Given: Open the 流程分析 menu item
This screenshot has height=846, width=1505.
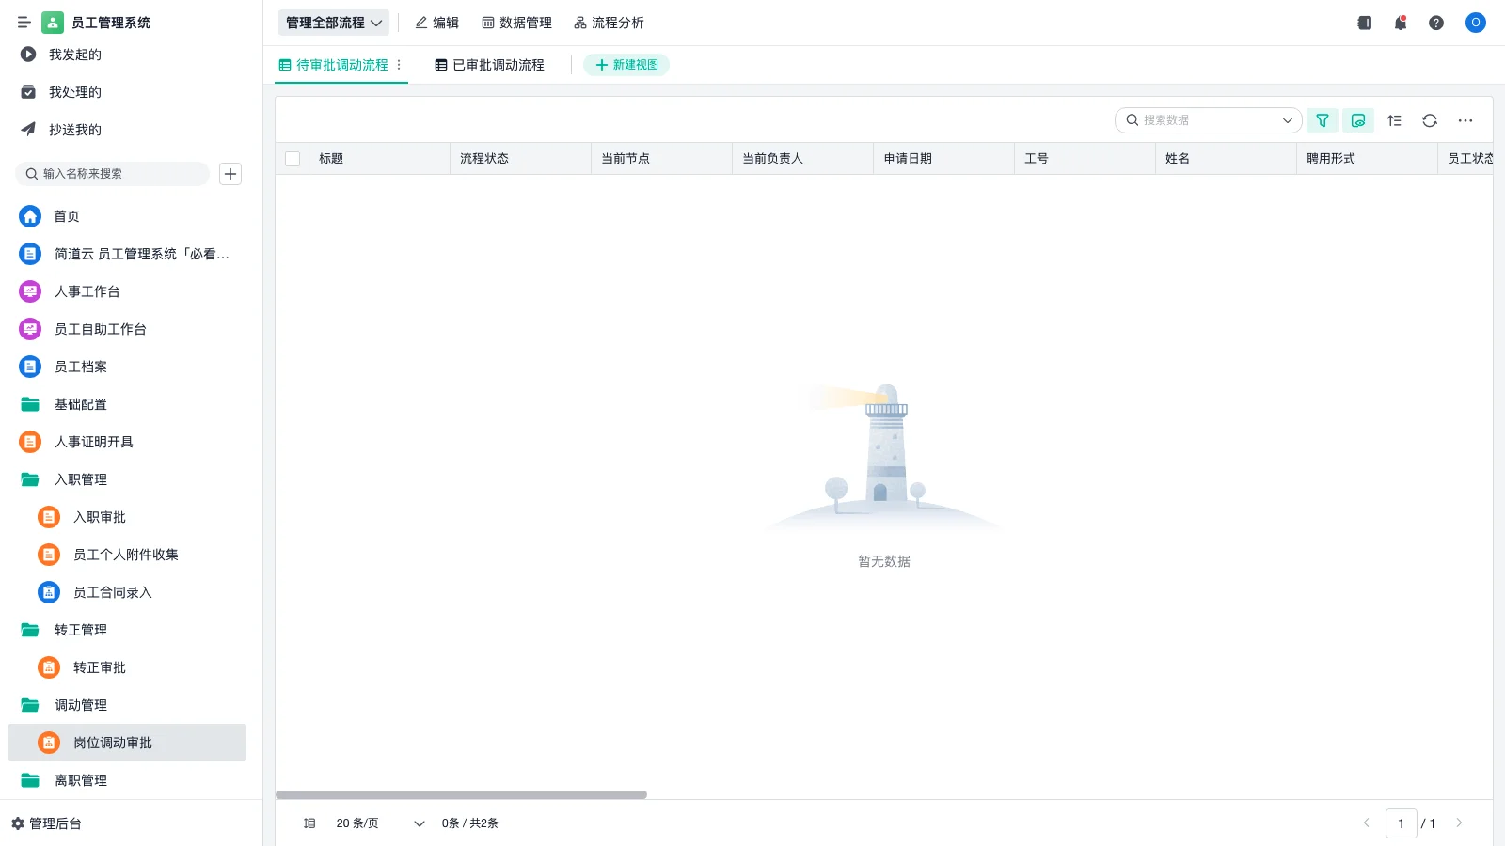Looking at the screenshot, I should [x=610, y=23].
